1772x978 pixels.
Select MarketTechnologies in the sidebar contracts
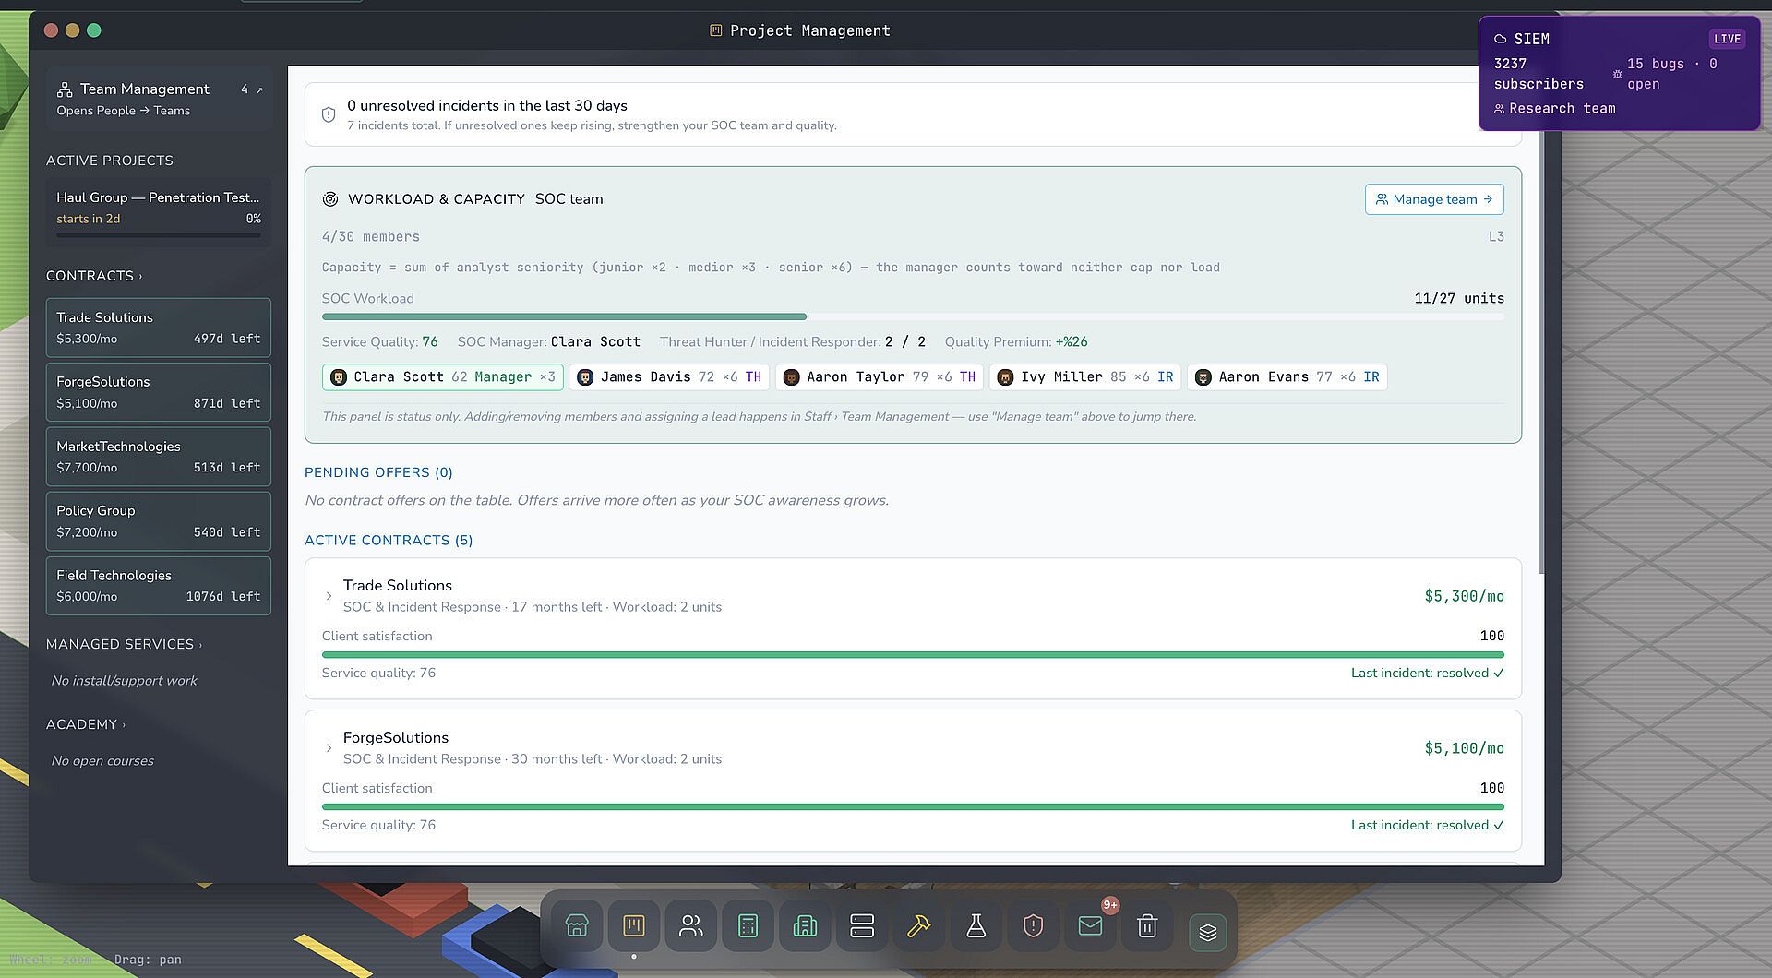[159, 457]
